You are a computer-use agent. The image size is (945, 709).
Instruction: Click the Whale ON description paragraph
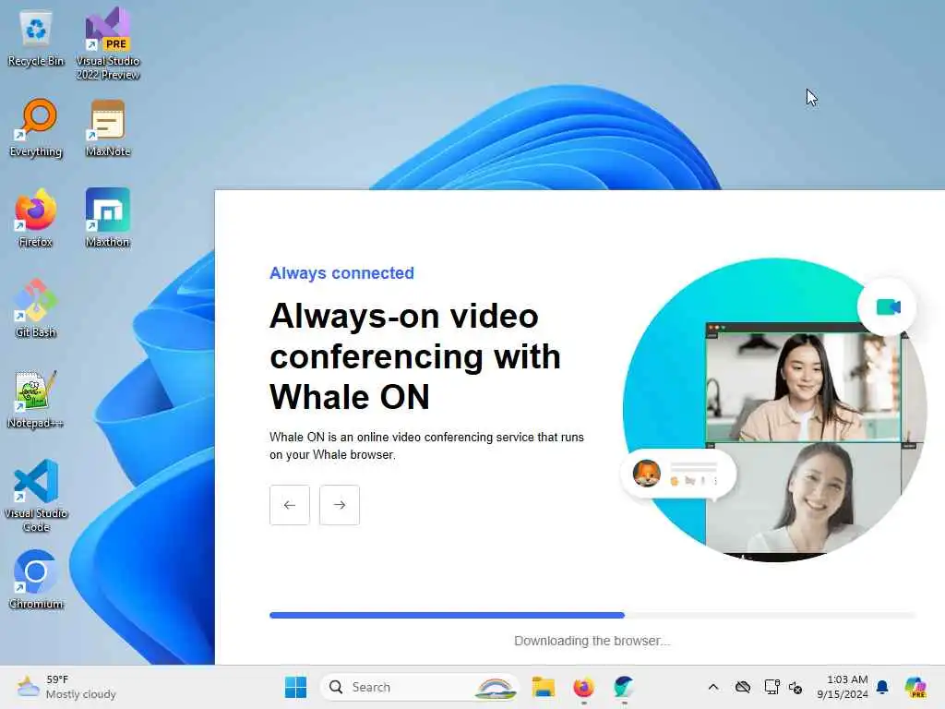click(x=426, y=446)
